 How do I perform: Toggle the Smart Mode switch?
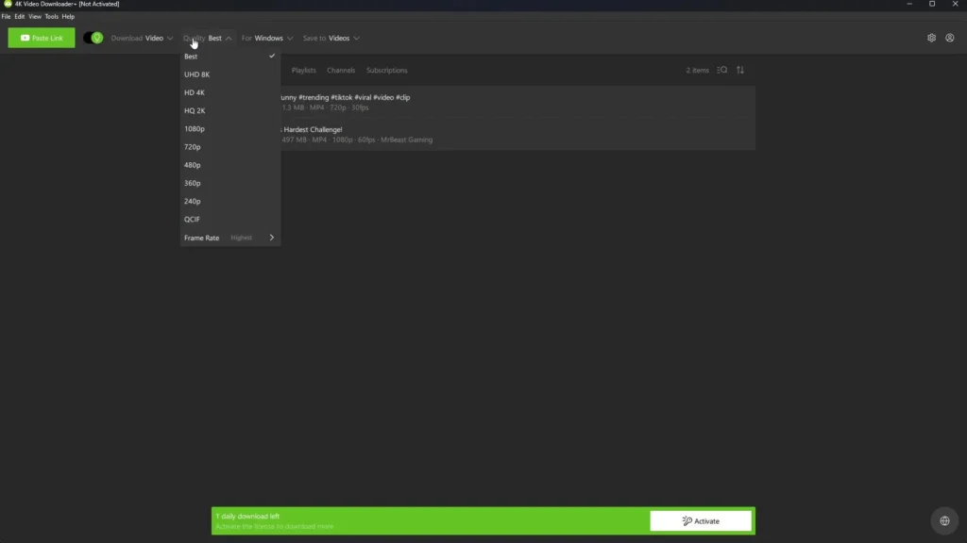pos(92,38)
